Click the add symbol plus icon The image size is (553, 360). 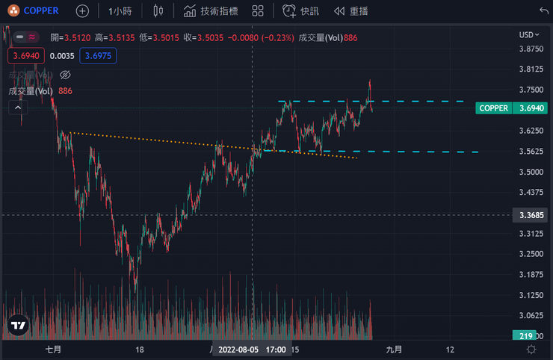point(82,11)
